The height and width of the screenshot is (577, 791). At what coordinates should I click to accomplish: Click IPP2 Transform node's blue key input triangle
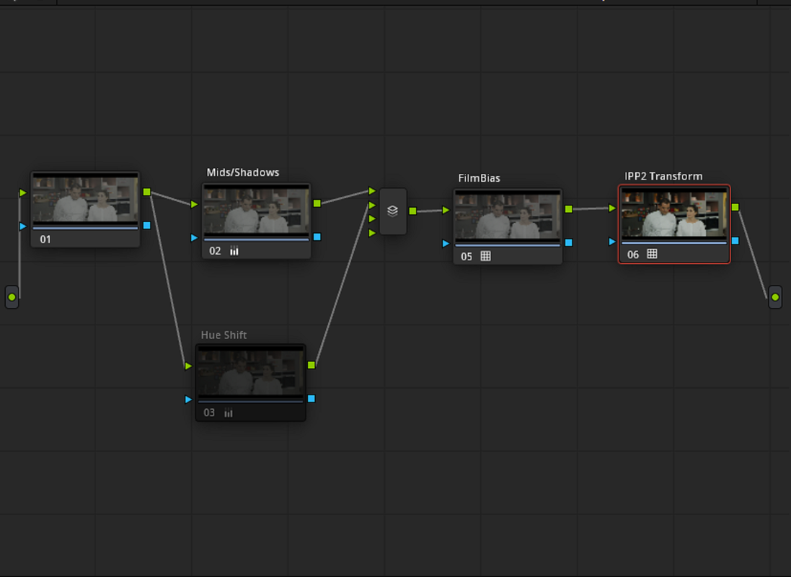point(612,242)
